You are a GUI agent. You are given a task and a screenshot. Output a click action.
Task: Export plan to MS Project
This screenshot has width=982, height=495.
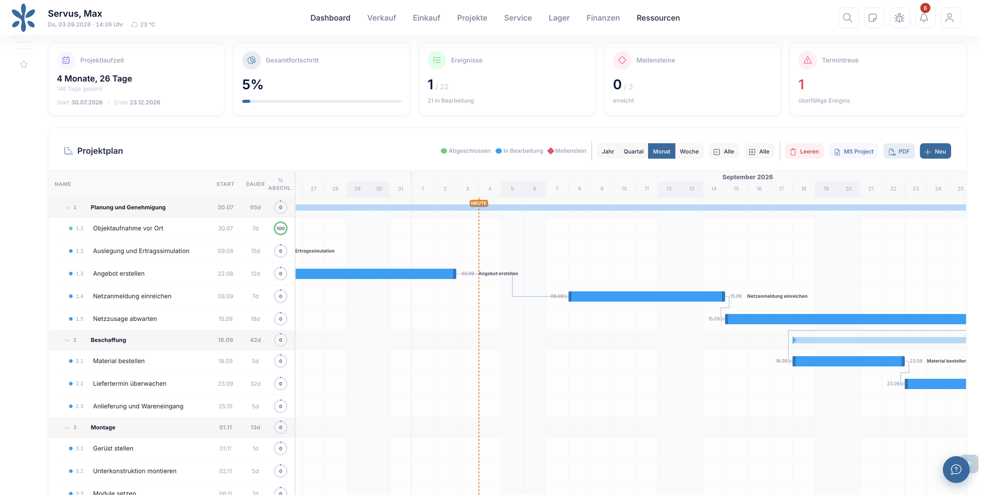(853, 152)
